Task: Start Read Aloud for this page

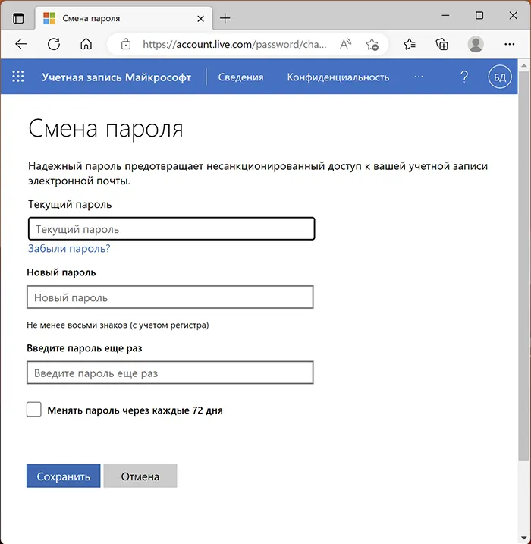Action: point(345,44)
